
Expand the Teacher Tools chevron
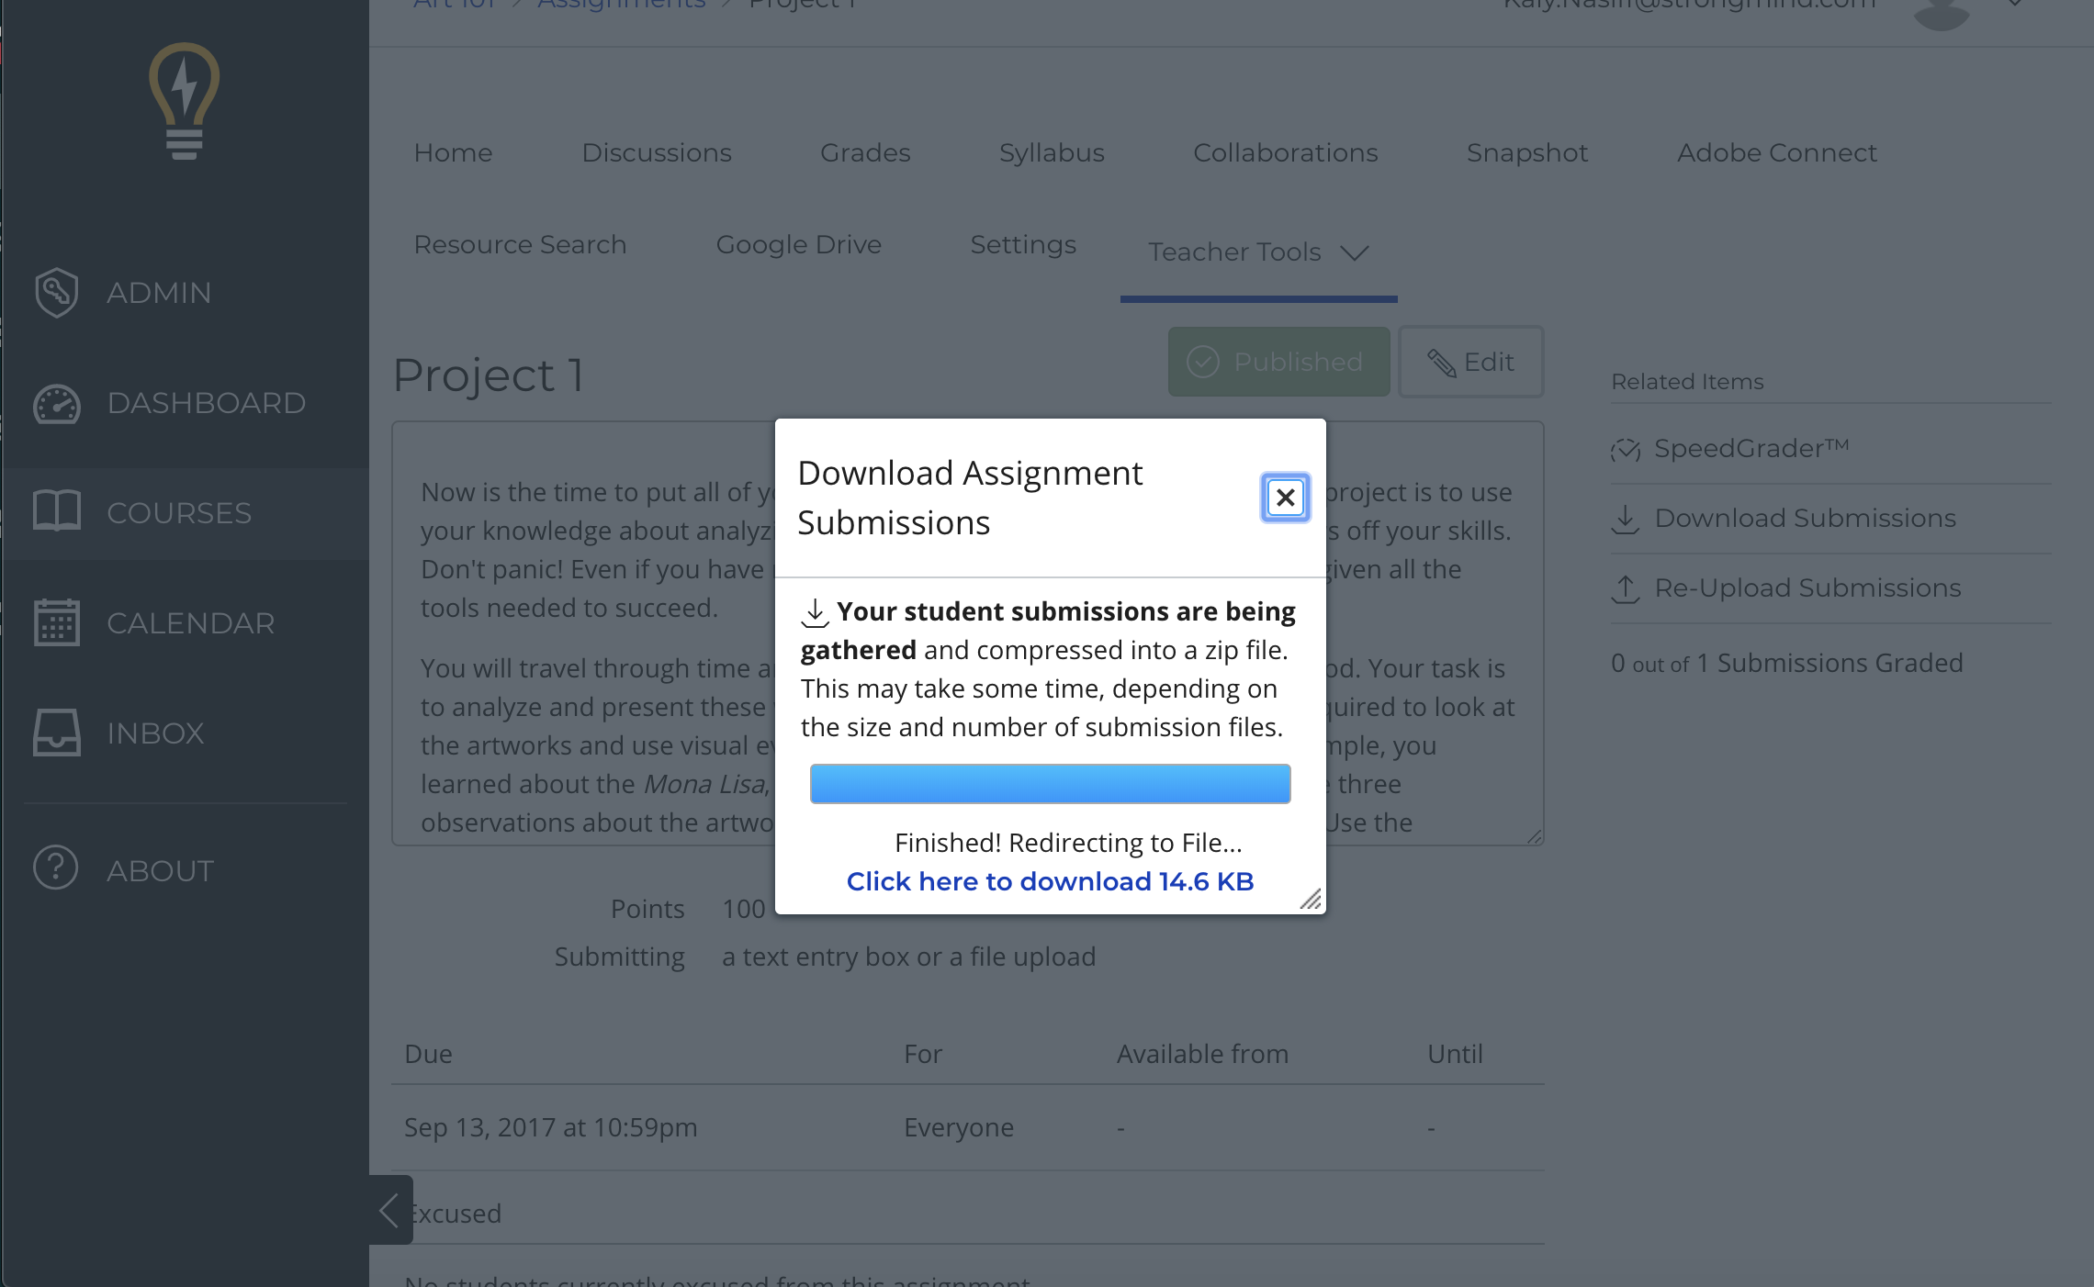[x=1355, y=252]
